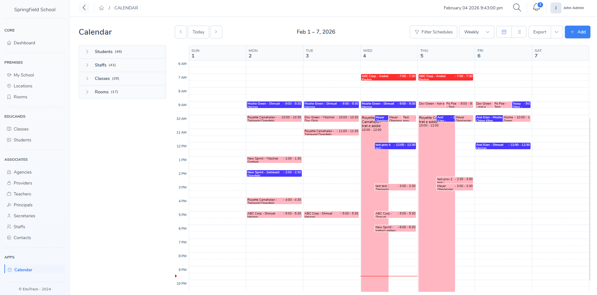The image size is (597, 295).
Task: Expand the Rooms filter group
Action: pos(87,92)
